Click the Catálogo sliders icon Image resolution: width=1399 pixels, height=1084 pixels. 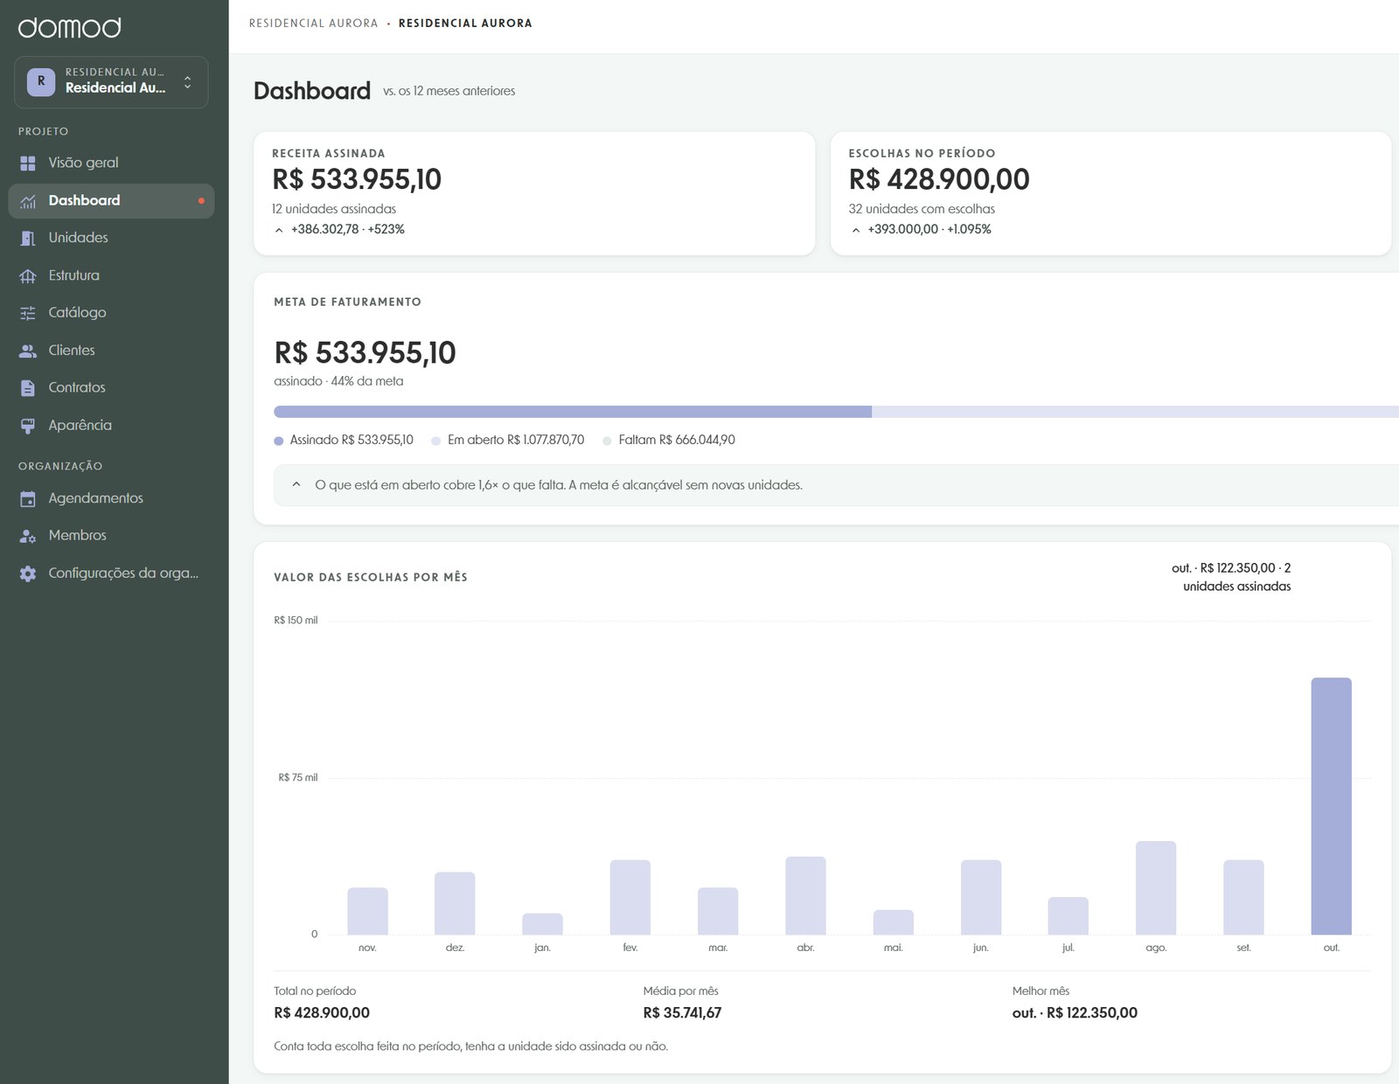pos(28,313)
